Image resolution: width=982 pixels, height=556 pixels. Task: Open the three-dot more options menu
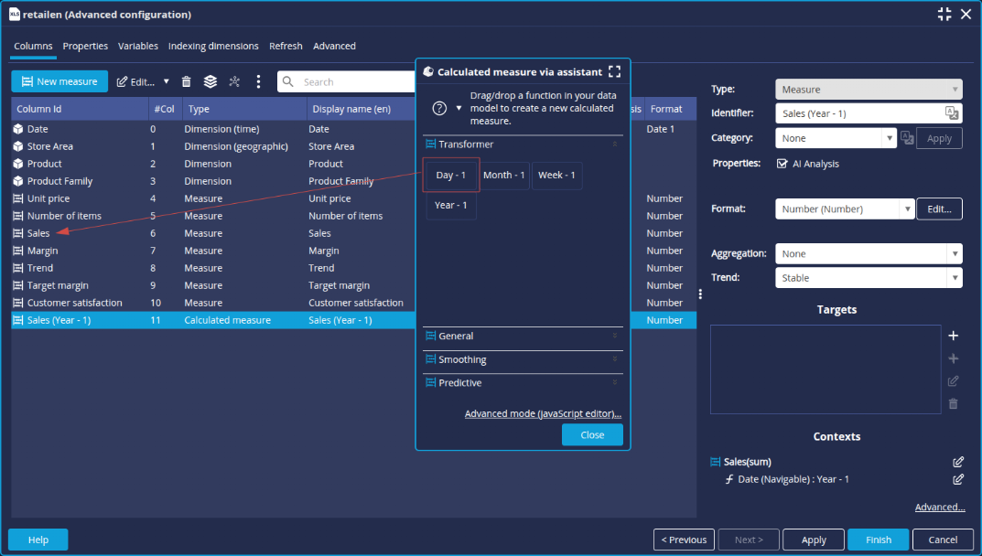coord(259,81)
